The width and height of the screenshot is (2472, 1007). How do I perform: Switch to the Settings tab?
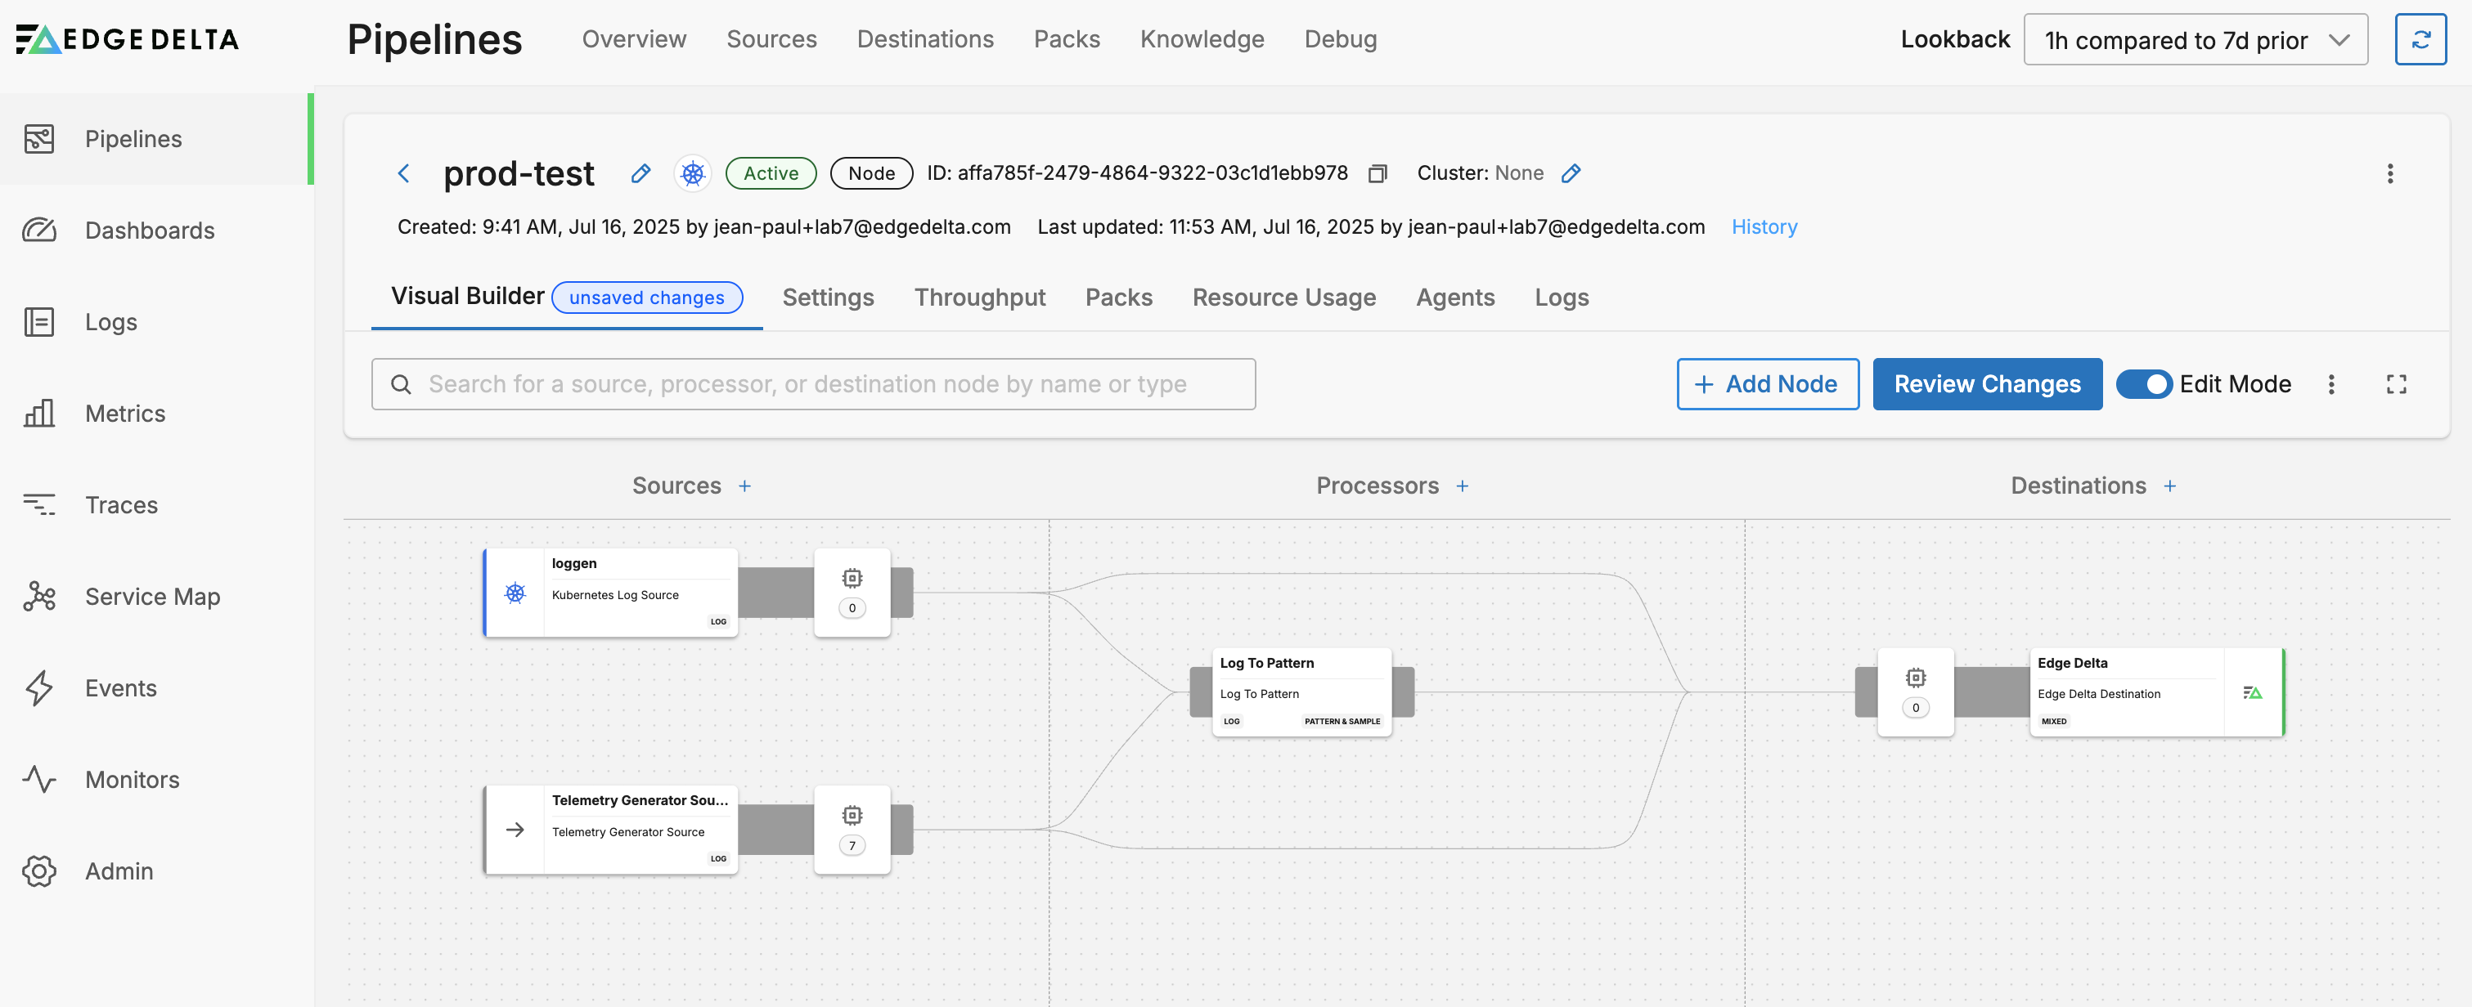pos(828,298)
